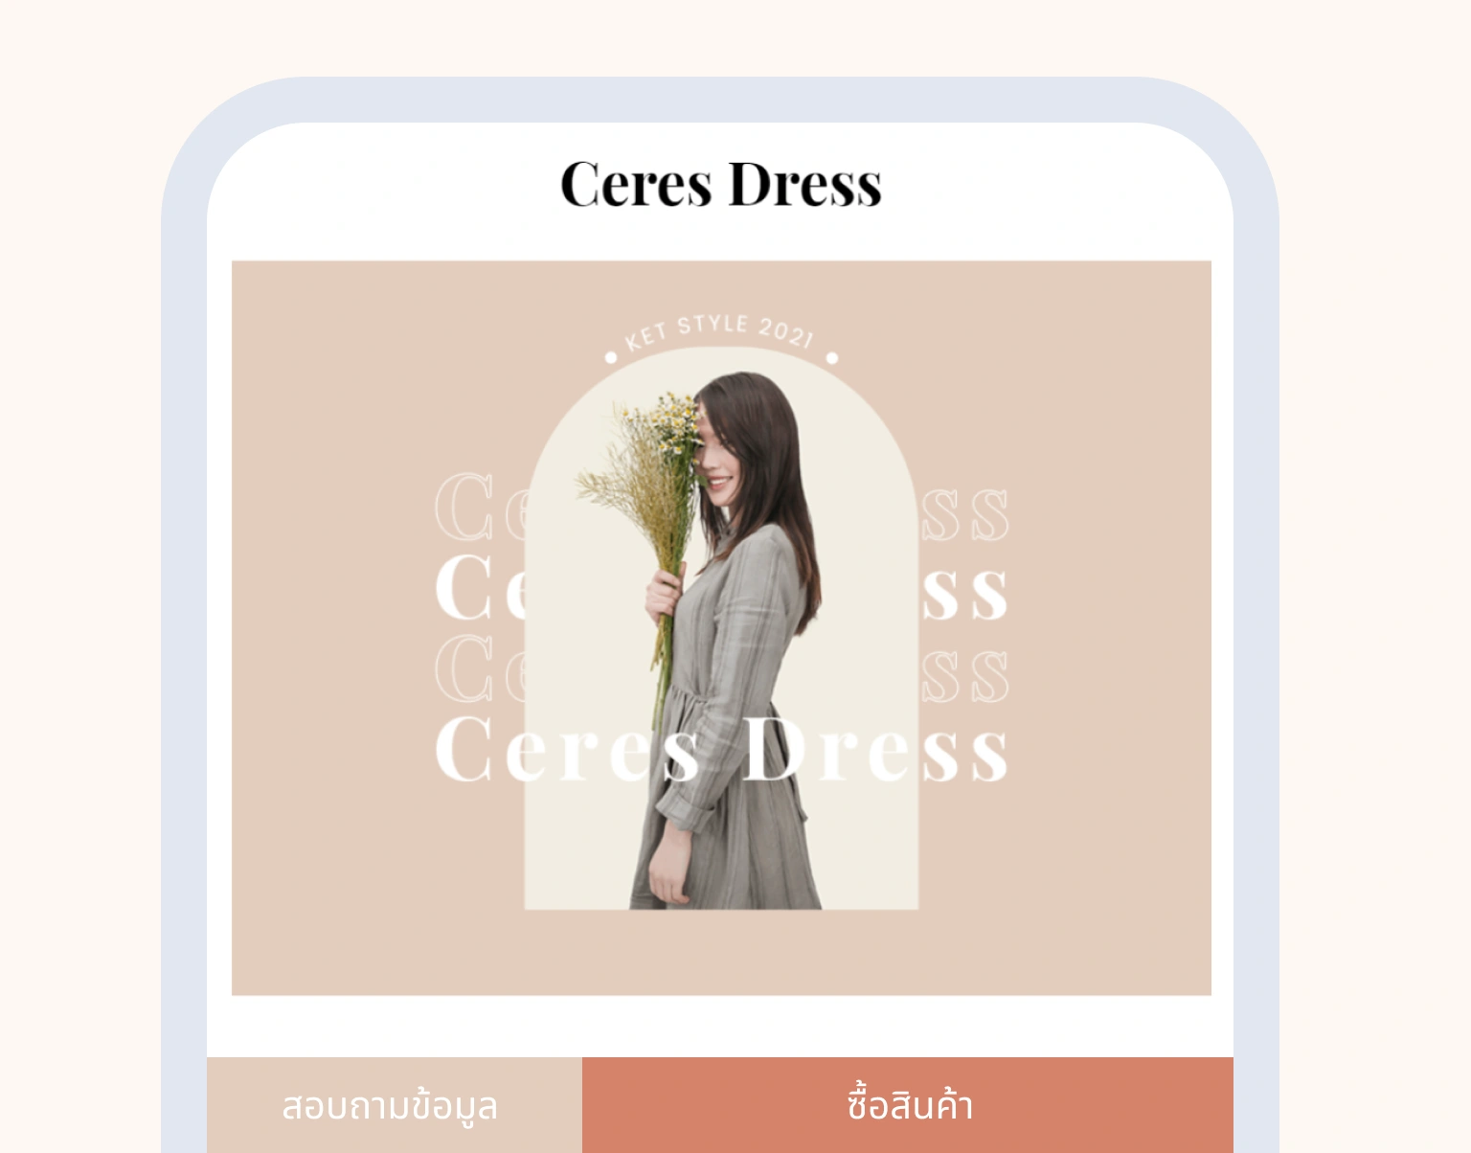Viewport: 1471px width, 1153px height.
Task: Click the white dot right of 2021 text
Action: pyautogui.click(x=831, y=358)
